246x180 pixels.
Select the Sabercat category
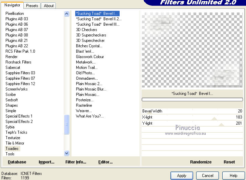tap(13, 68)
